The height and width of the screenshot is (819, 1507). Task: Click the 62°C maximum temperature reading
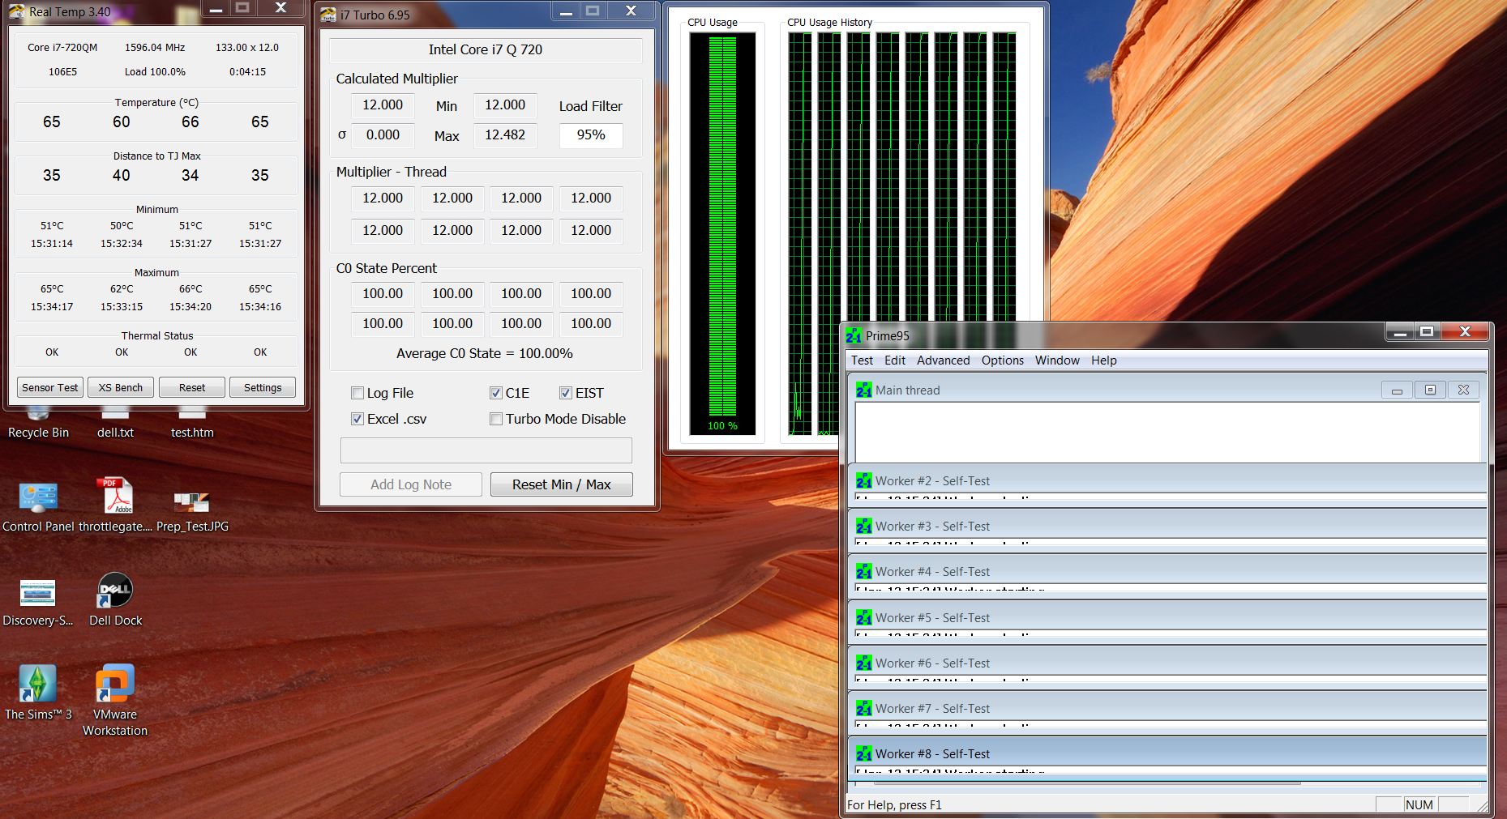point(122,288)
